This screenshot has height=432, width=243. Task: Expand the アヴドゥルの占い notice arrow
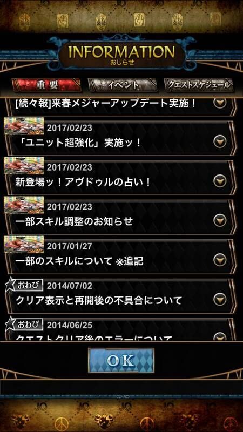[x=220, y=181]
